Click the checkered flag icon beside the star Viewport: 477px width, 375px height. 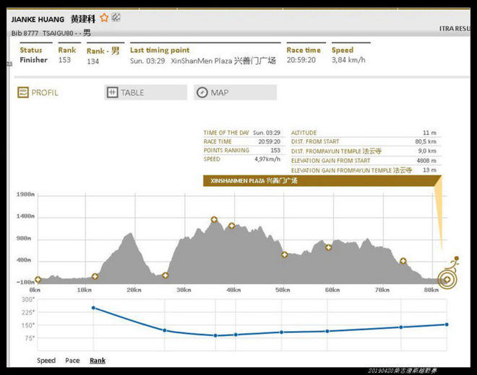pyautogui.click(x=116, y=17)
